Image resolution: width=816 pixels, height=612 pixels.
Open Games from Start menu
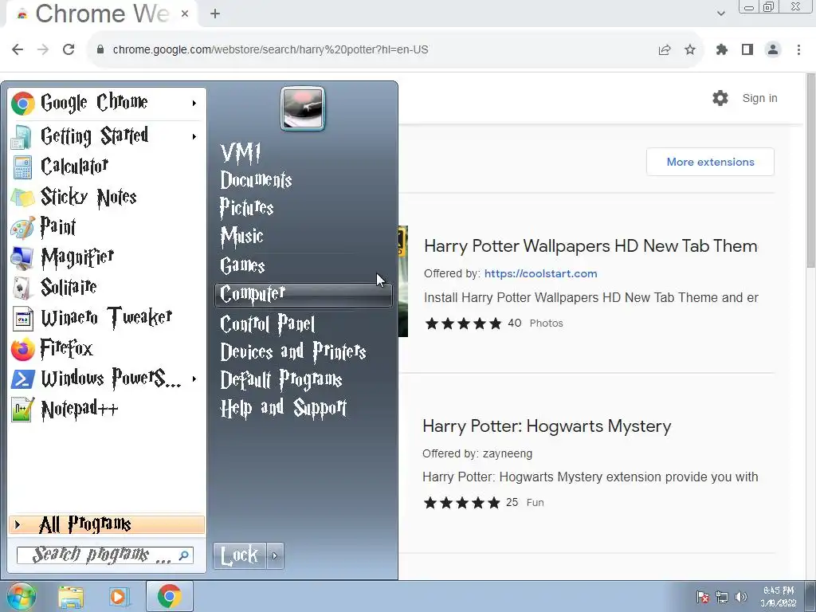[x=242, y=265]
